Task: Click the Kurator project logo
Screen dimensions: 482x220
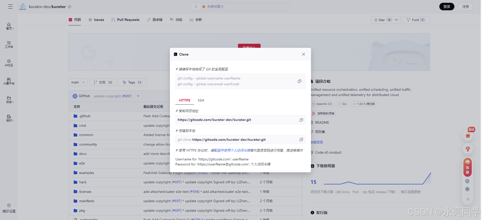Action: (x=23, y=7)
